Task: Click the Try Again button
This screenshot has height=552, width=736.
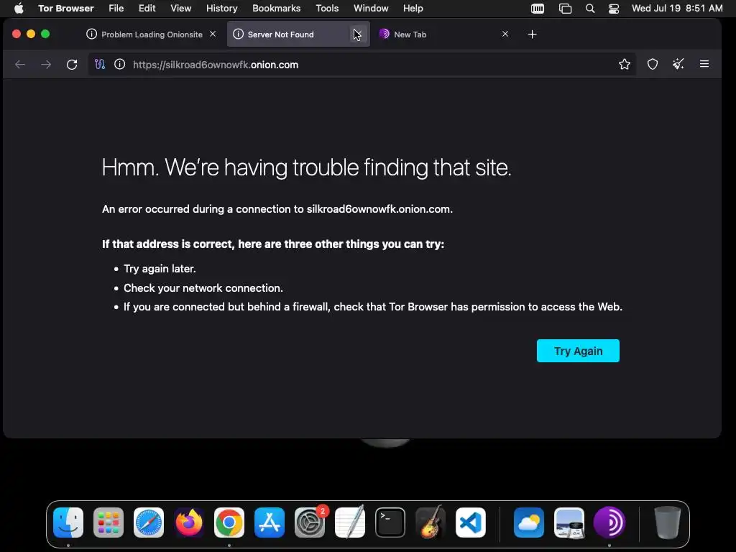Action: pyautogui.click(x=578, y=351)
